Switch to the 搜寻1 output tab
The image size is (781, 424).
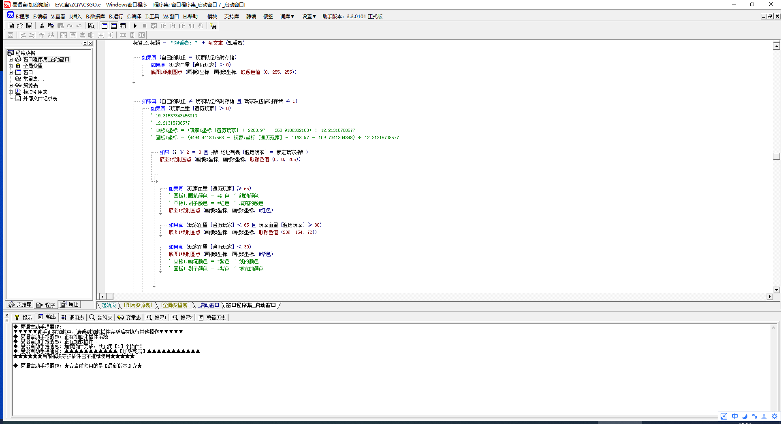[156, 318]
